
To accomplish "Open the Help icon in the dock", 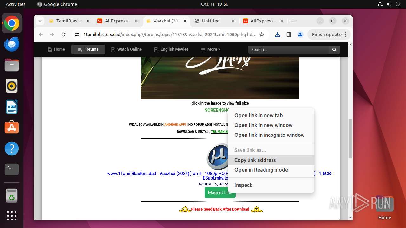I will tap(12, 149).
